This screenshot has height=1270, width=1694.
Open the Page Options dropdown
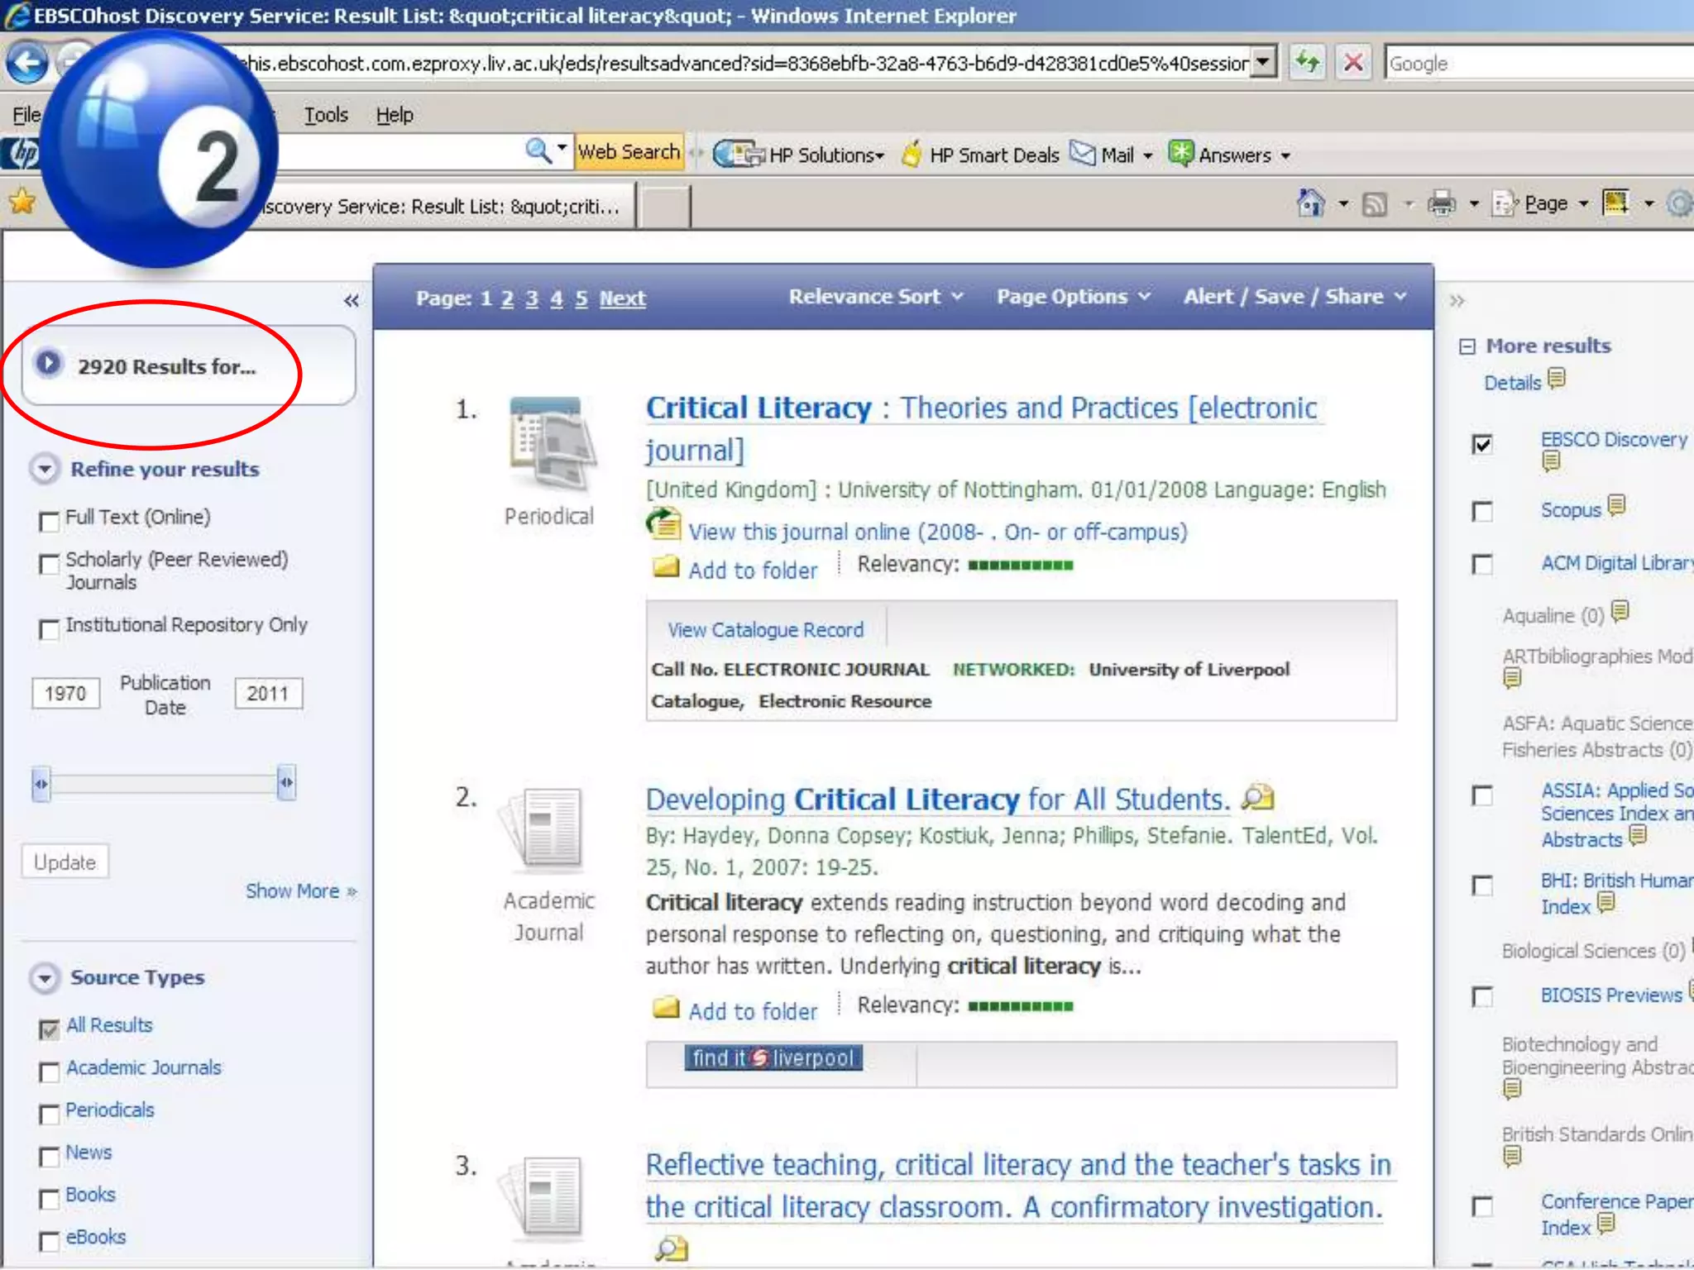coord(1073,297)
